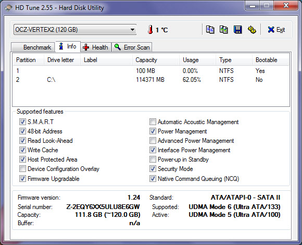The image size is (302, 245).
Task: Toggle the Automatic Acoustic Management checkbox
Action: (153, 121)
